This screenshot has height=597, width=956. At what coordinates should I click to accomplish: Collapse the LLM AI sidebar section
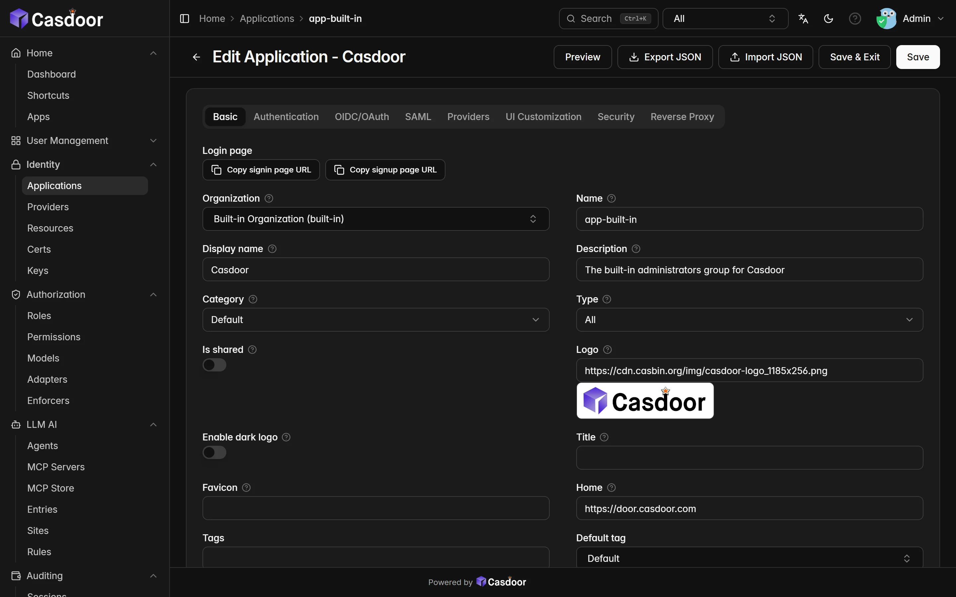85,425
